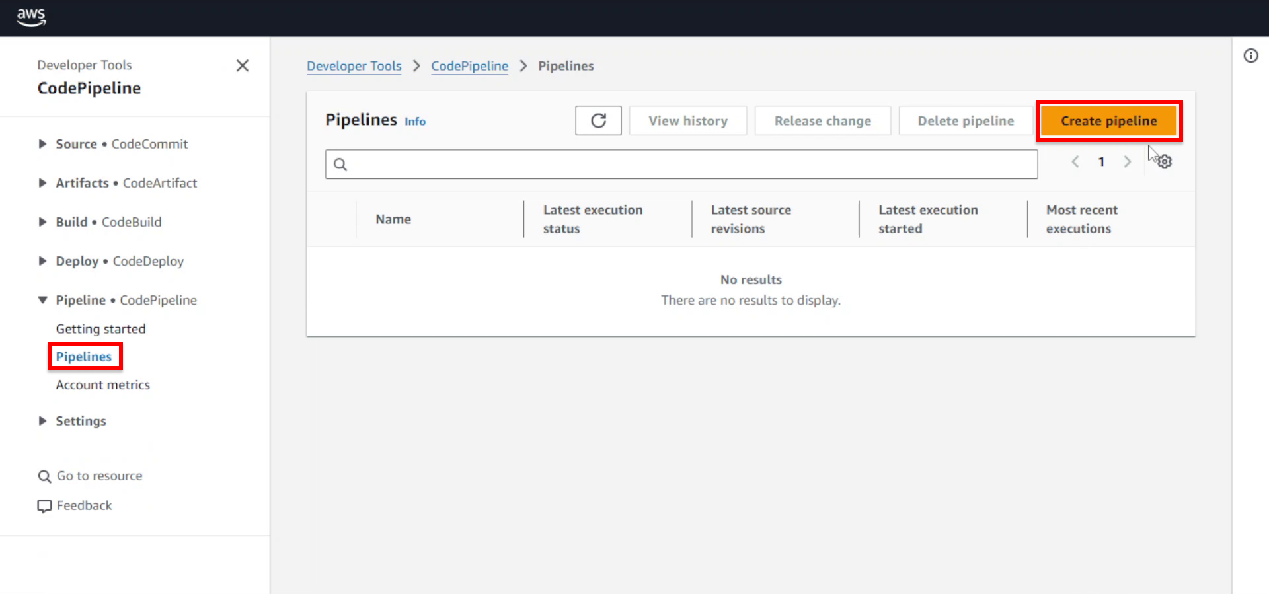Open Go to resource

(x=100, y=476)
